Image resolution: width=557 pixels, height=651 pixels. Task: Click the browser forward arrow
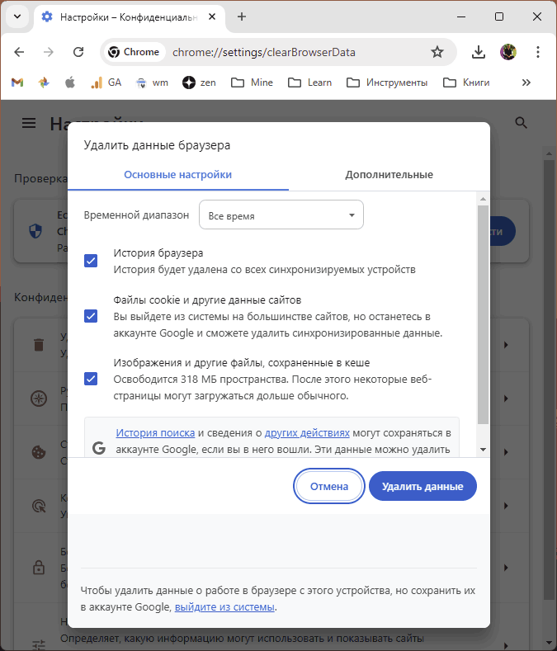point(49,52)
